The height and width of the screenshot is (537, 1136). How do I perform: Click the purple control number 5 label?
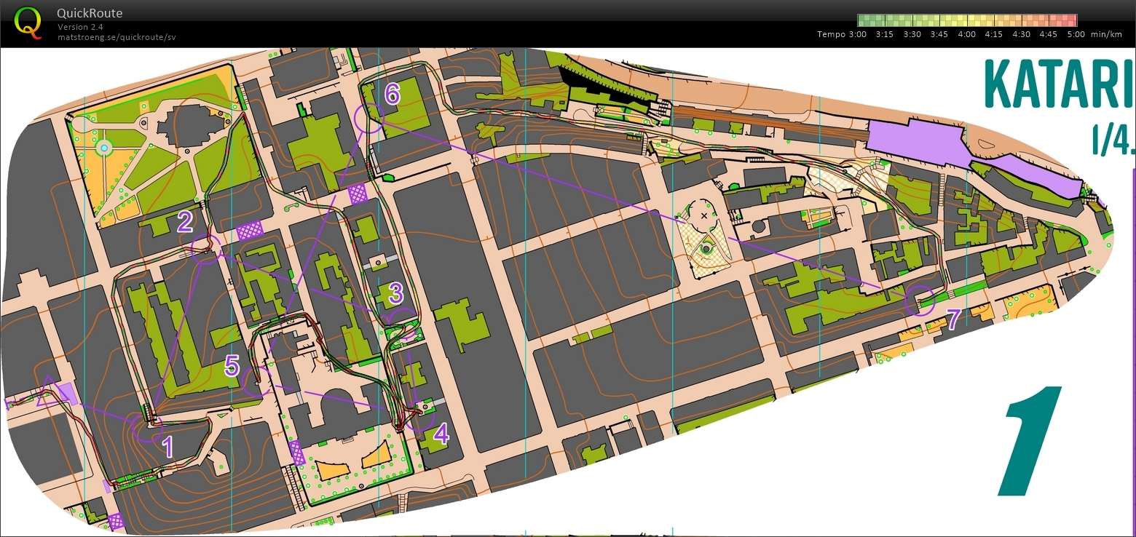(232, 365)
